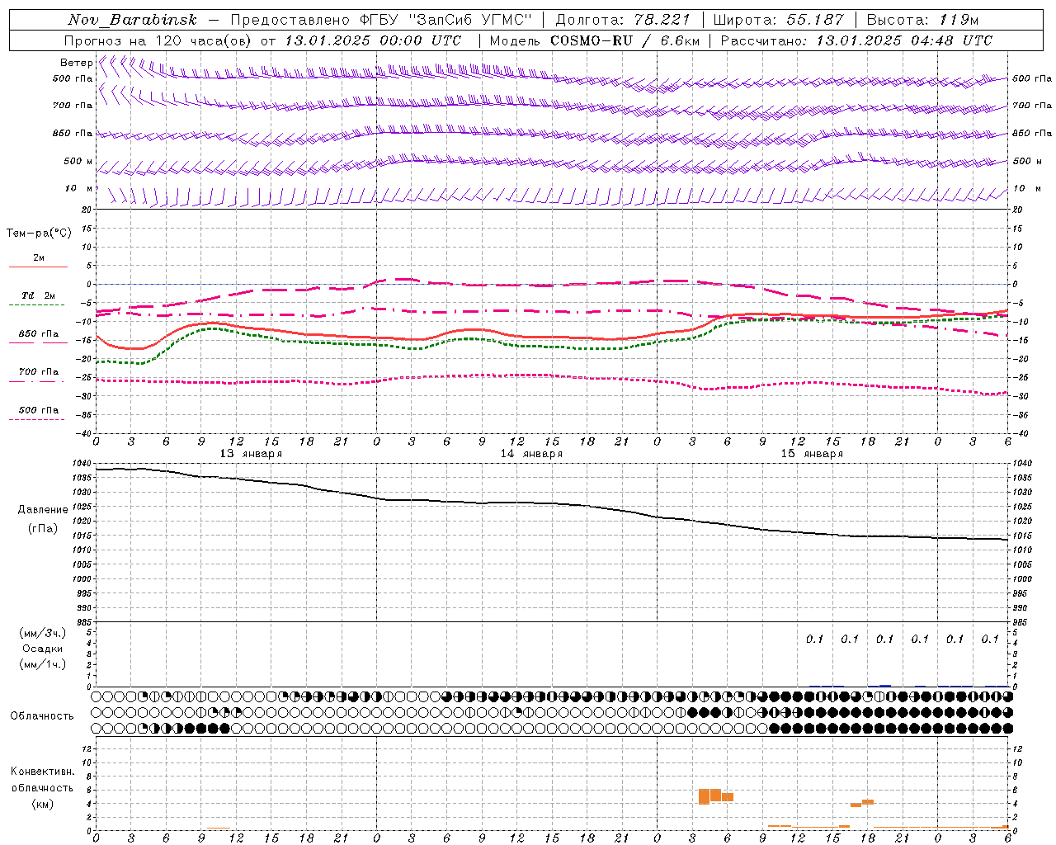Click the 'Долгота: 78.221' longitude field
The height and width of the screenshot is (845, 1056).
click(x=623, y=20)
